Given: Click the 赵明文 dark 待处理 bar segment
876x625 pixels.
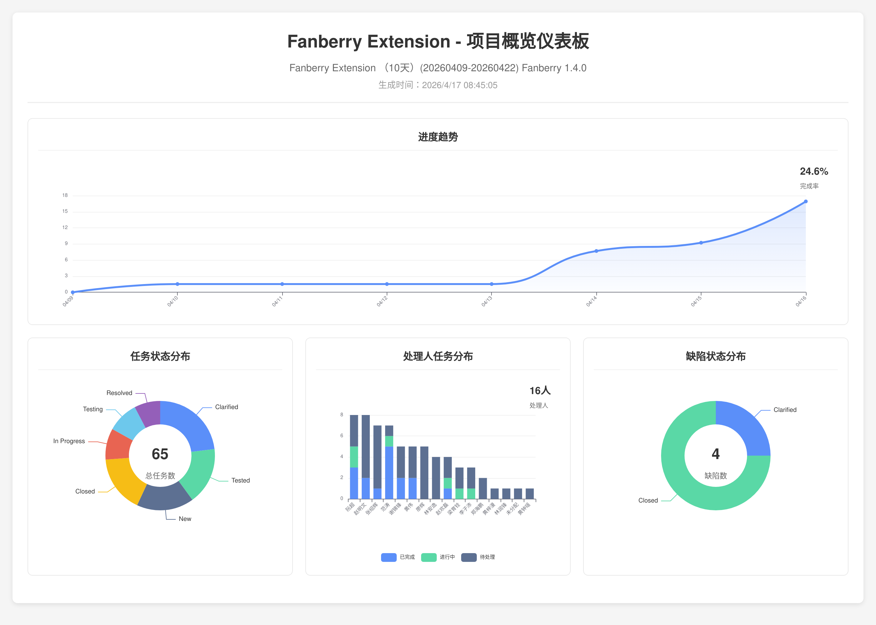Looking at the screenshot, I should [366, 447].
